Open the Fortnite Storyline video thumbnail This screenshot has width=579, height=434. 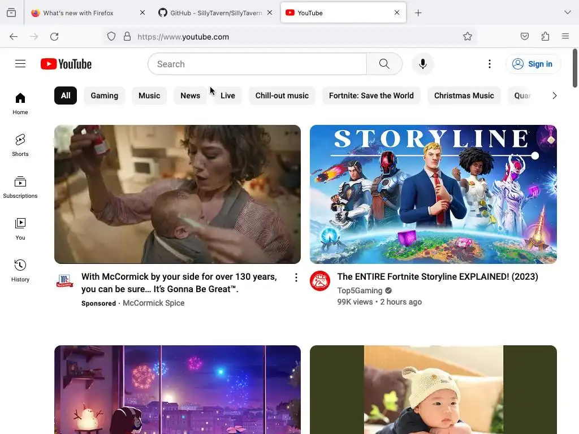click(x=433, y=194)
